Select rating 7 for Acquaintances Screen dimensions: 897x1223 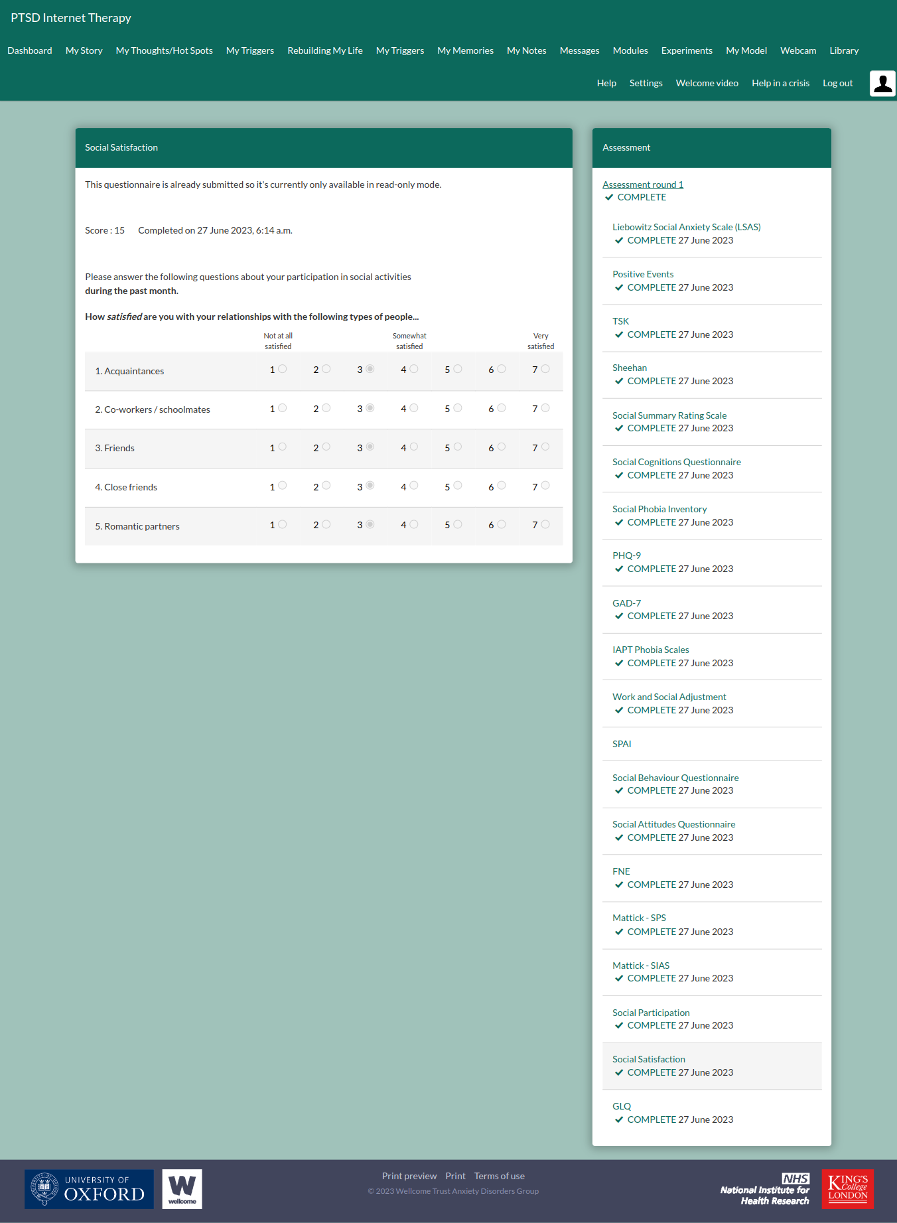[545, 369]
